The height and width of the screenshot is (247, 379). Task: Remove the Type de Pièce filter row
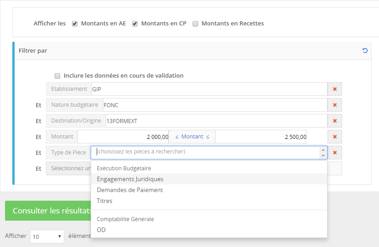(335, 153)
